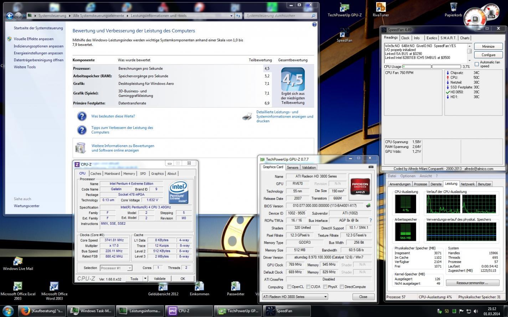Click SpeedFan log scrollbar
This screenshot has width=508, height=317.
(x=469, y=53)
